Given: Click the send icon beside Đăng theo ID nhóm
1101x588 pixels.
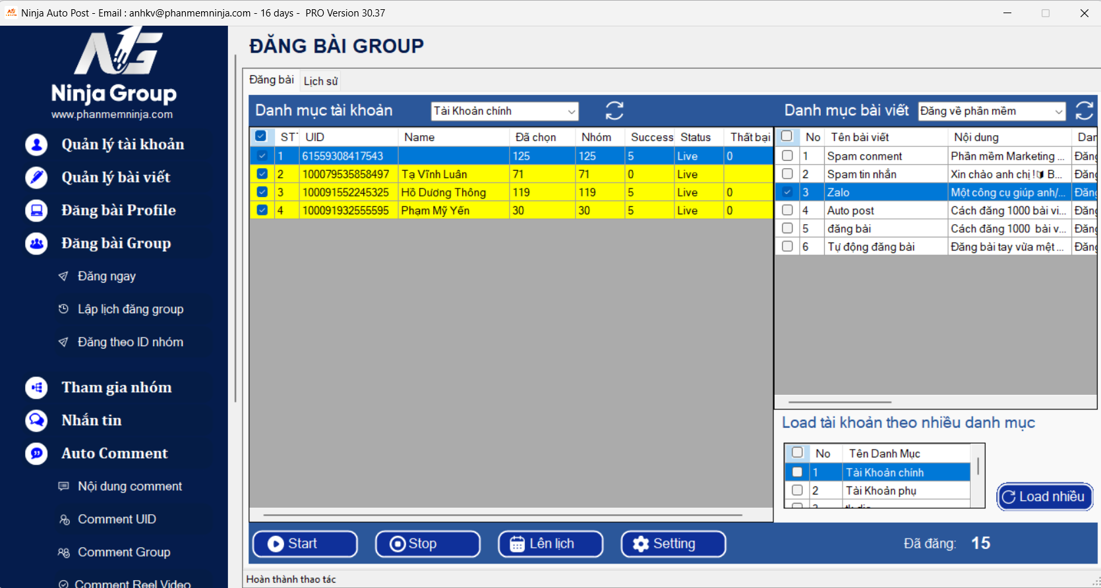Looking at the screenshot, I should pos(63,342).
